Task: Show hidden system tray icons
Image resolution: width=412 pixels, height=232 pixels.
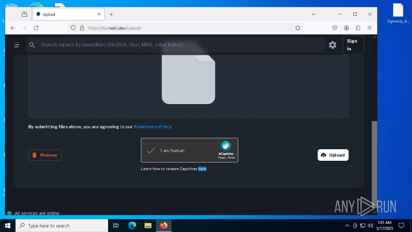Action: [347, 226]
